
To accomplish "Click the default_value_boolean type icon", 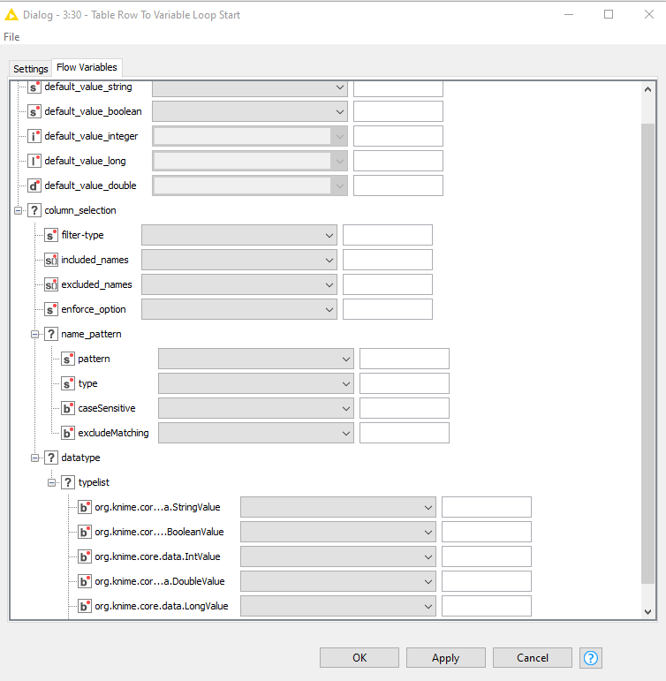I will click(x=34, y=111).
